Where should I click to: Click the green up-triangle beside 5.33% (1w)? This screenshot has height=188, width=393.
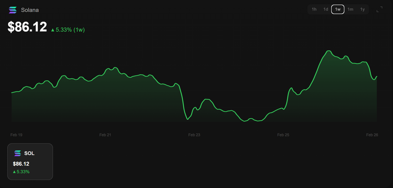click(x=52, y=30)
